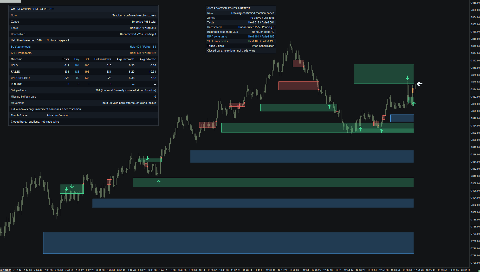The image size is (480, 272).
Task: Click the 'Avg favorable' column header
Action: click(x=125, y=59)
